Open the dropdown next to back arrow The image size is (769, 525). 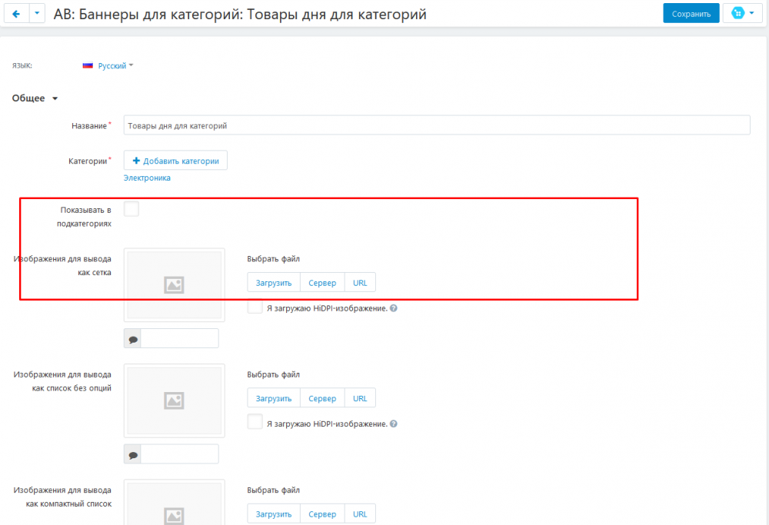38,14
